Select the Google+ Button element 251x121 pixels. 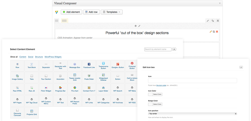coord(118,66)
